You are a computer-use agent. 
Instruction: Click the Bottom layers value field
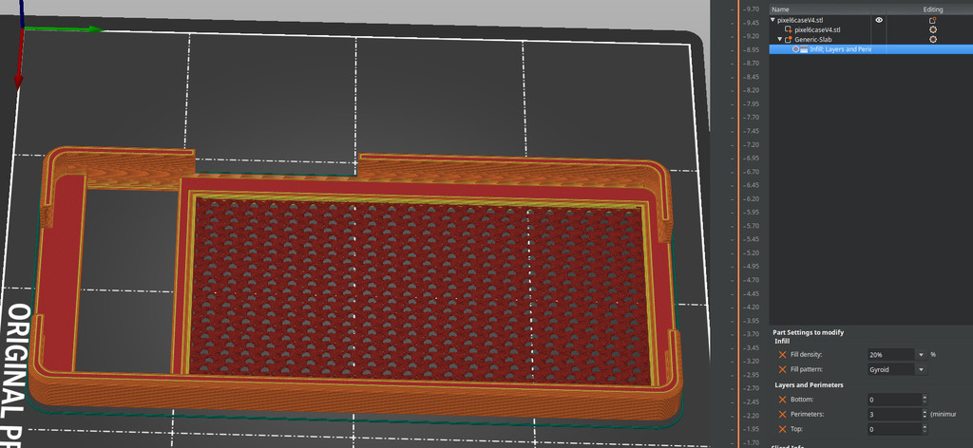point(894,400)
